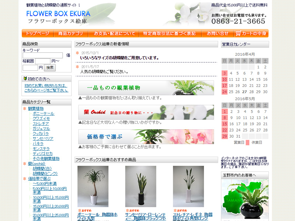Click the 価格帯で選ぶ banner image
Viewport: 295px width, 221px height.
(146, 137)
